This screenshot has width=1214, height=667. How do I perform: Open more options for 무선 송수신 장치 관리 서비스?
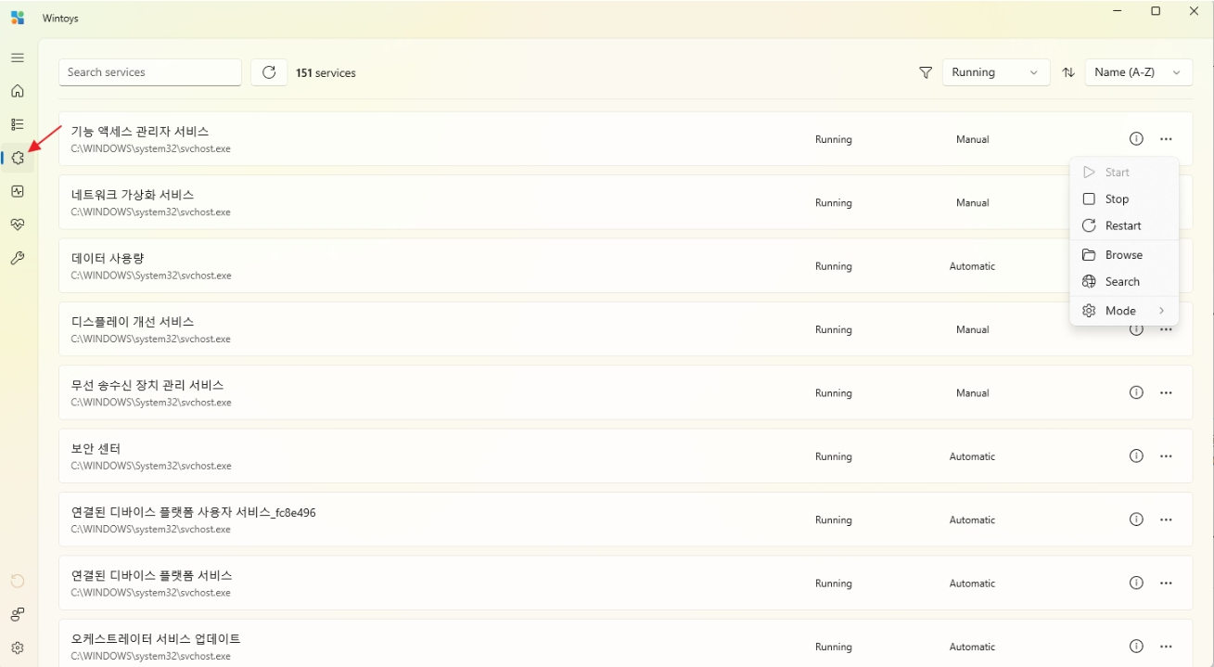(1166, 393)
